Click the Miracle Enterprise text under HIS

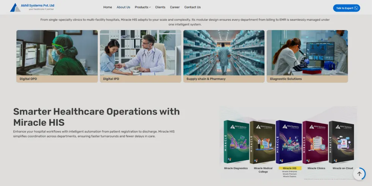290,171
